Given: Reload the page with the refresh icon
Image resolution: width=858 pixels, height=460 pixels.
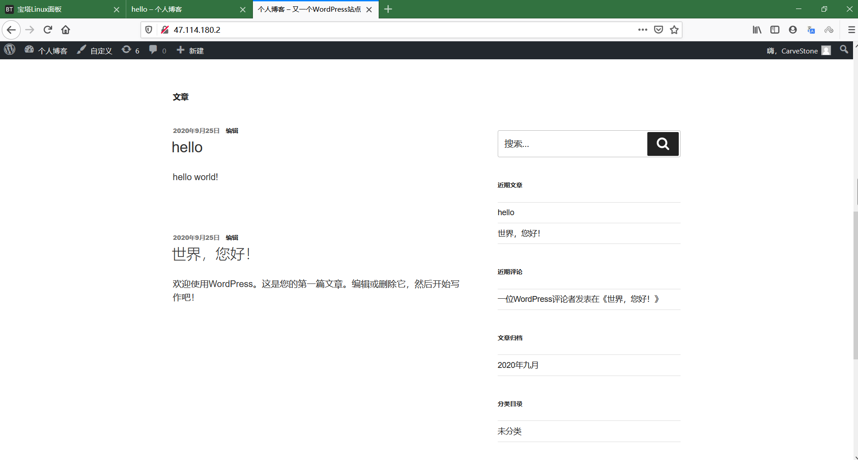Looking at the screenshot, I should [x=47, y=30].
